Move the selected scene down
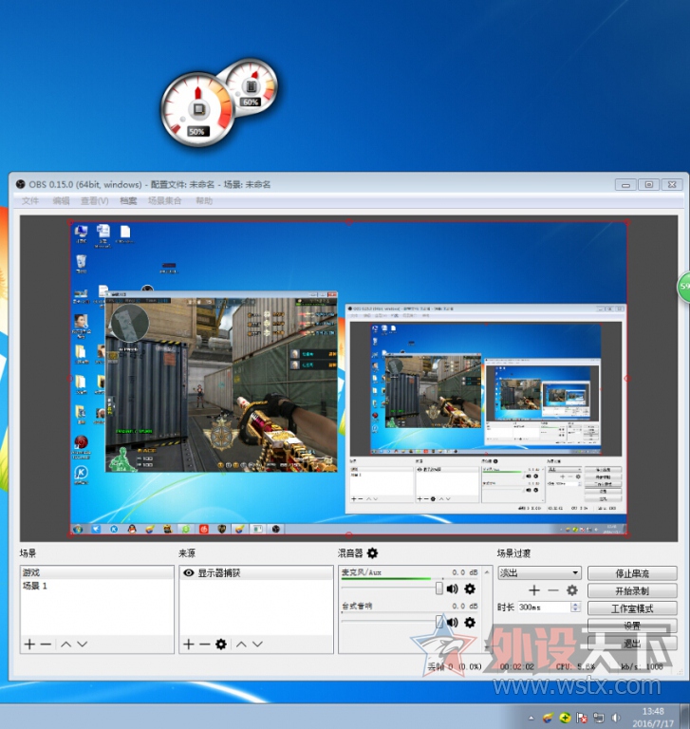 tap(83, 644)
